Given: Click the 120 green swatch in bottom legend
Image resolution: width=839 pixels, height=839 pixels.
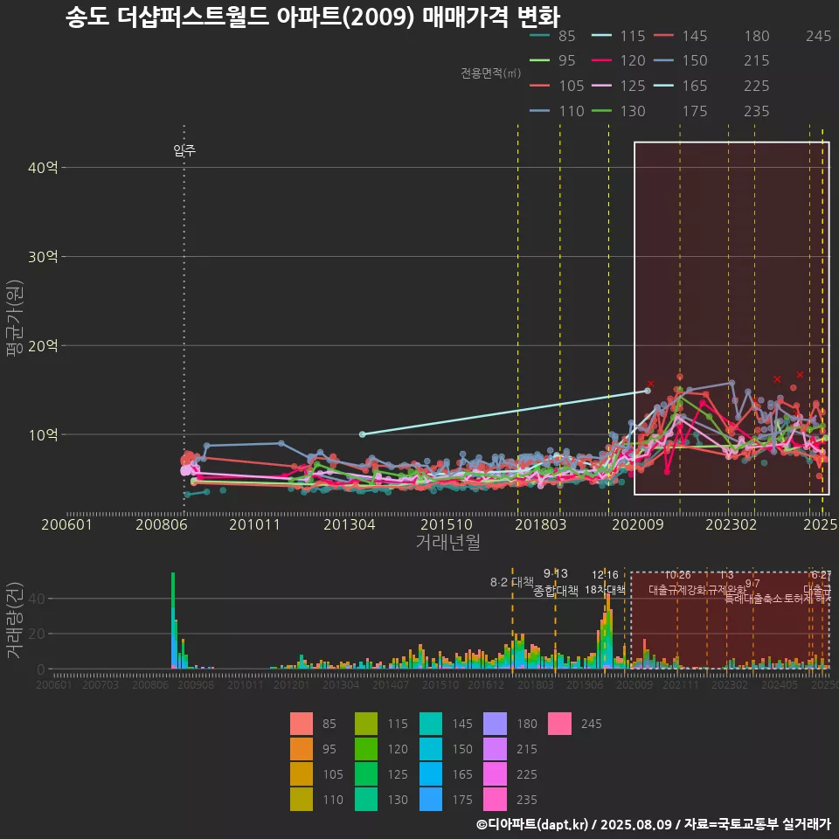Looking at the screenshot, I should click(366, 749).
